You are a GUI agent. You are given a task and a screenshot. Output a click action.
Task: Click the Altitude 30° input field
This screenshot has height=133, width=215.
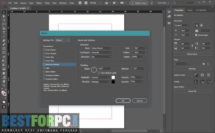[139, 69]
